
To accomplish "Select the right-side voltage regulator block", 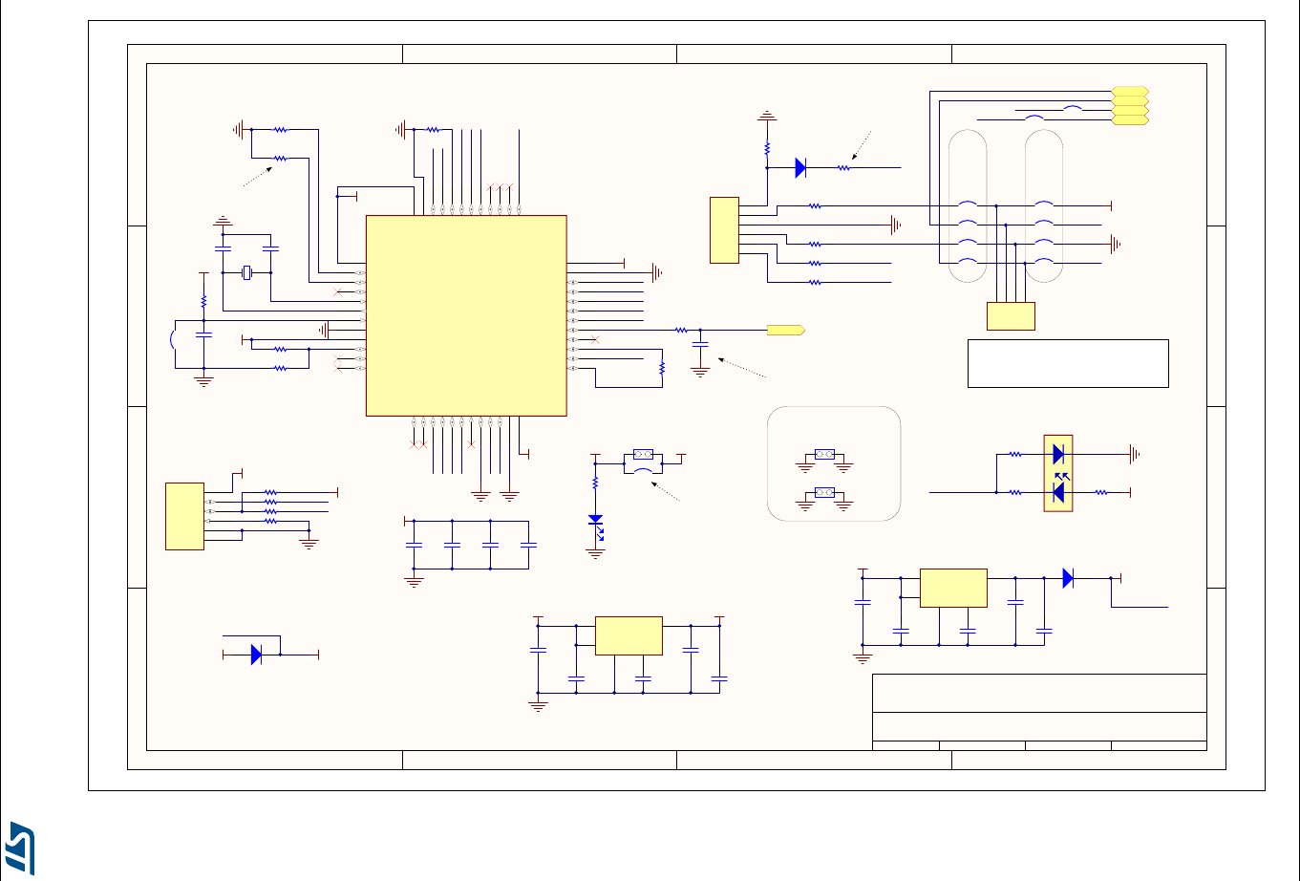I will [x=953, y=588].
